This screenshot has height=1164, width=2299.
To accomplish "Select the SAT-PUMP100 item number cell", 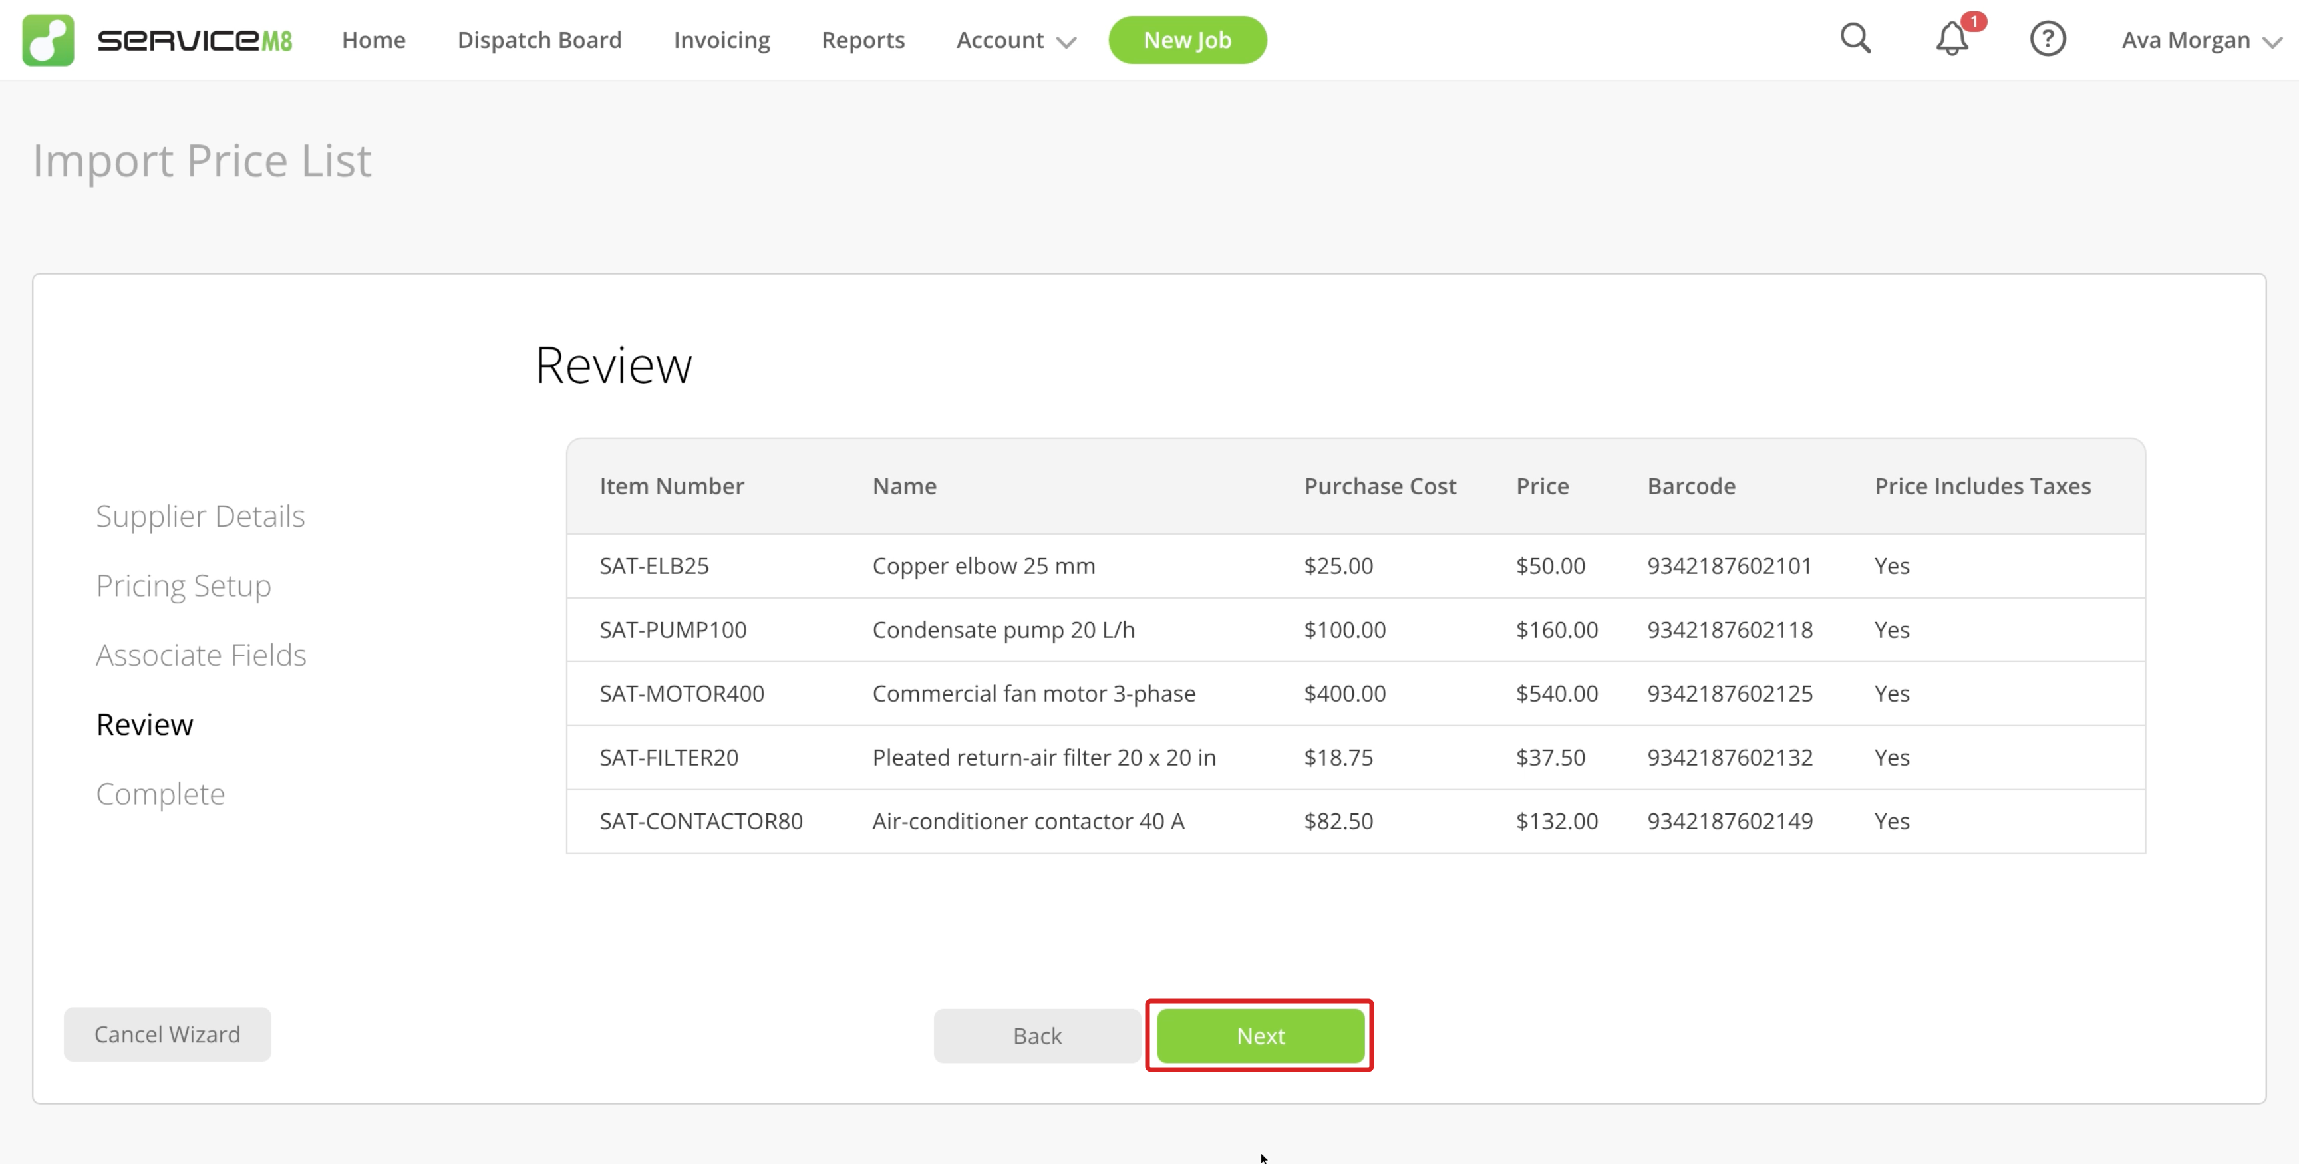I will click(673, 629).
